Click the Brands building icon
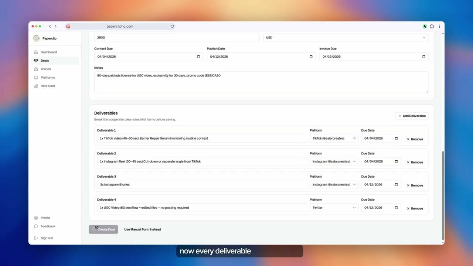The width and height of the screenshot is (473, 266). click(36, 69)
